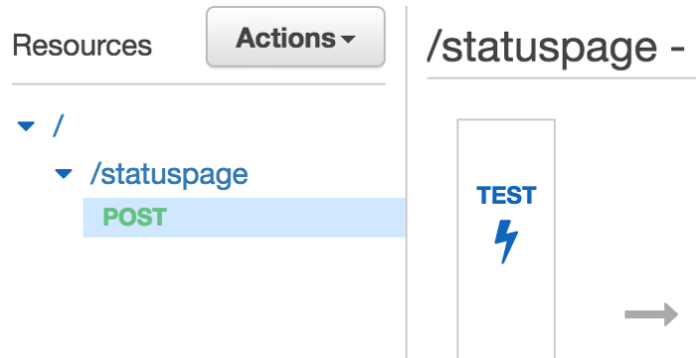Open the Actions dropdown menu
Screen dimensions: 696x358
(x=295, y=37)
